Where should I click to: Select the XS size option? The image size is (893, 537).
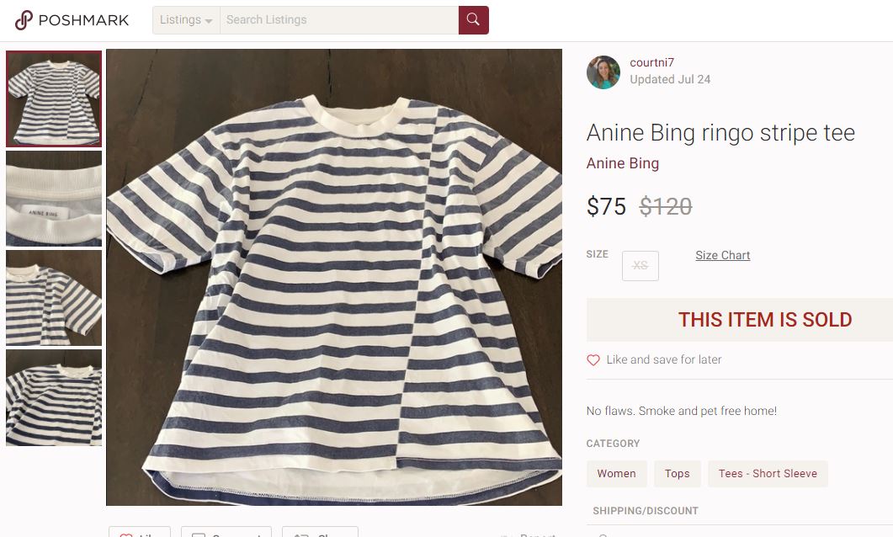(x=640, y=265)
